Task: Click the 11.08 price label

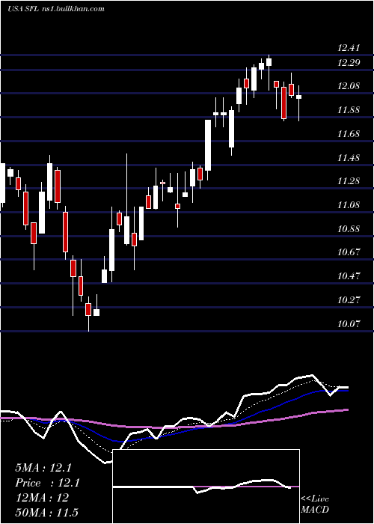Action: click(349, 205)
